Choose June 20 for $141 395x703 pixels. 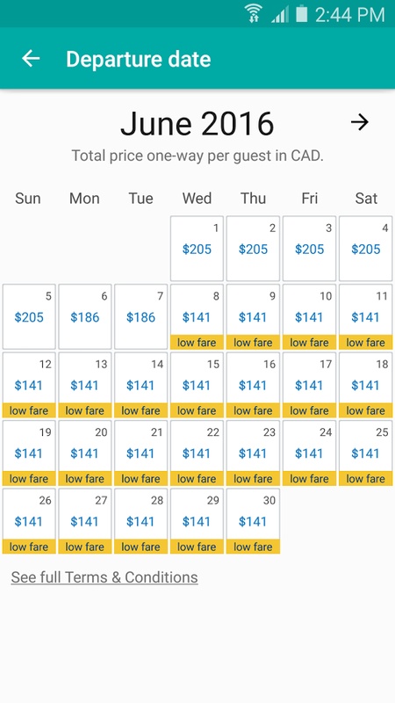point(85,453)
